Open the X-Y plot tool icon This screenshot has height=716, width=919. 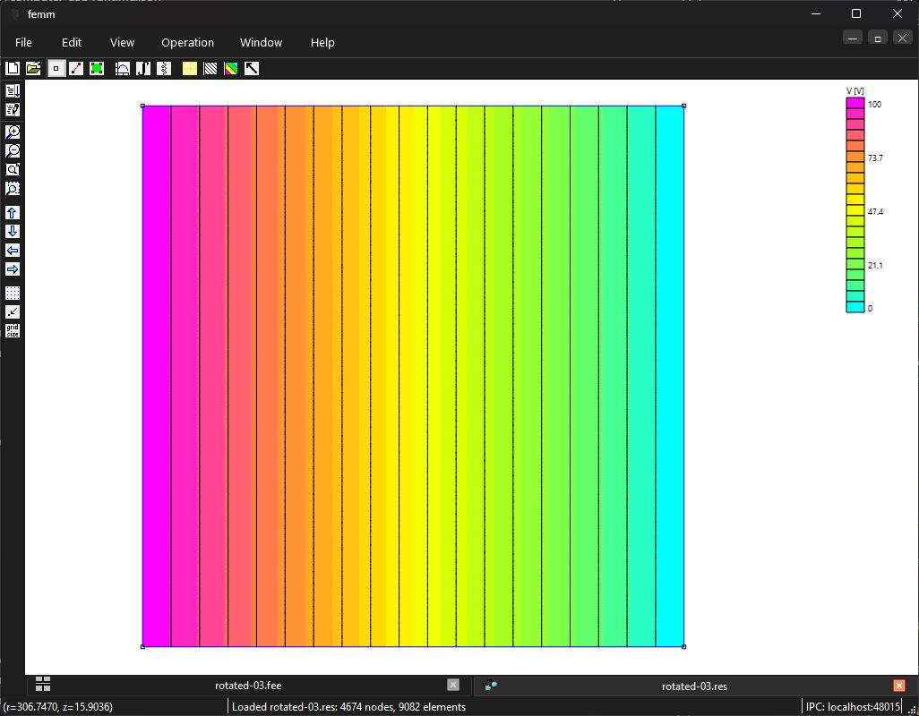123,69
